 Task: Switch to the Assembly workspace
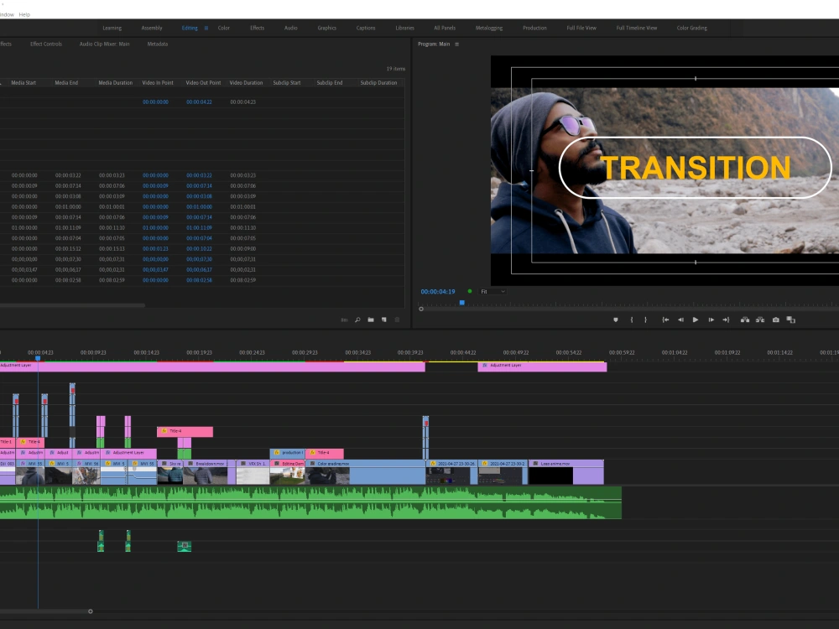coord(152,28)
